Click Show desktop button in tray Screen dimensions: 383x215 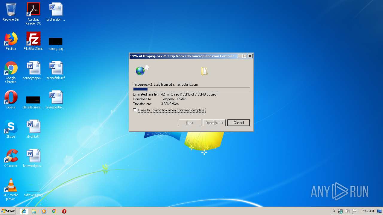380,211
